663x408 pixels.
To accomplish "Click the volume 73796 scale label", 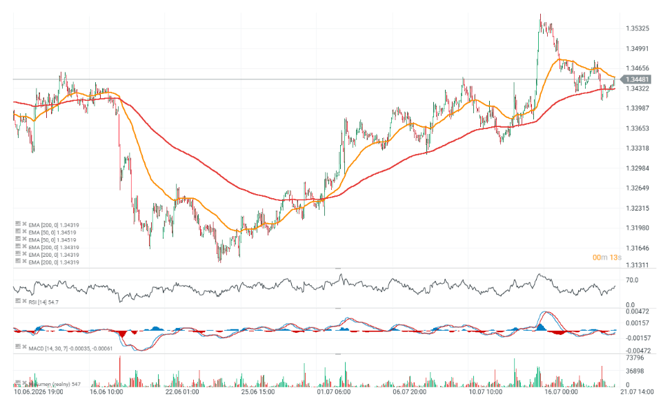I will tap(635, 358).
